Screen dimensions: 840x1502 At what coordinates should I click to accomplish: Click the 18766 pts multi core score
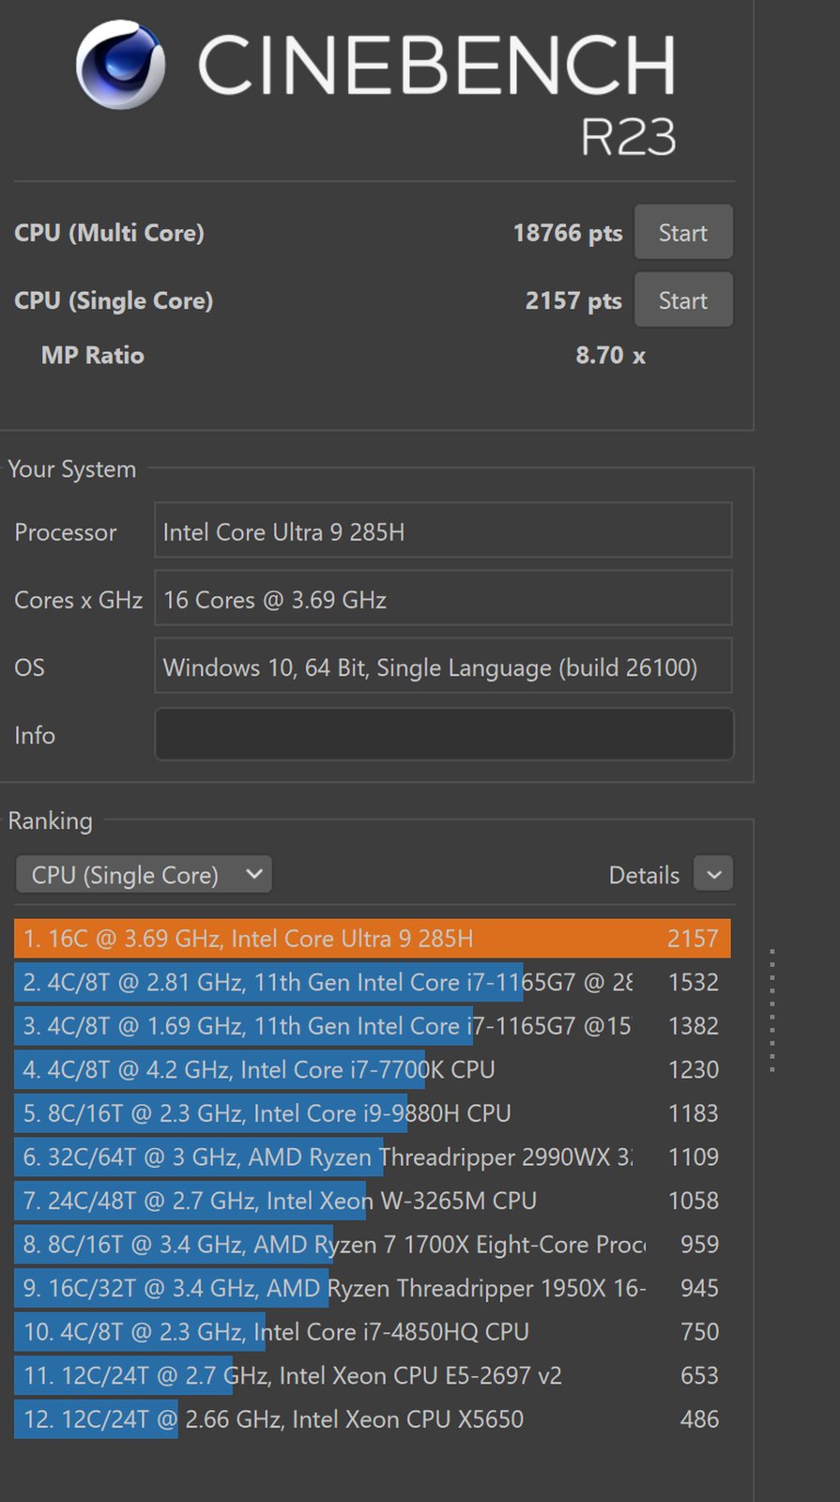568,233
